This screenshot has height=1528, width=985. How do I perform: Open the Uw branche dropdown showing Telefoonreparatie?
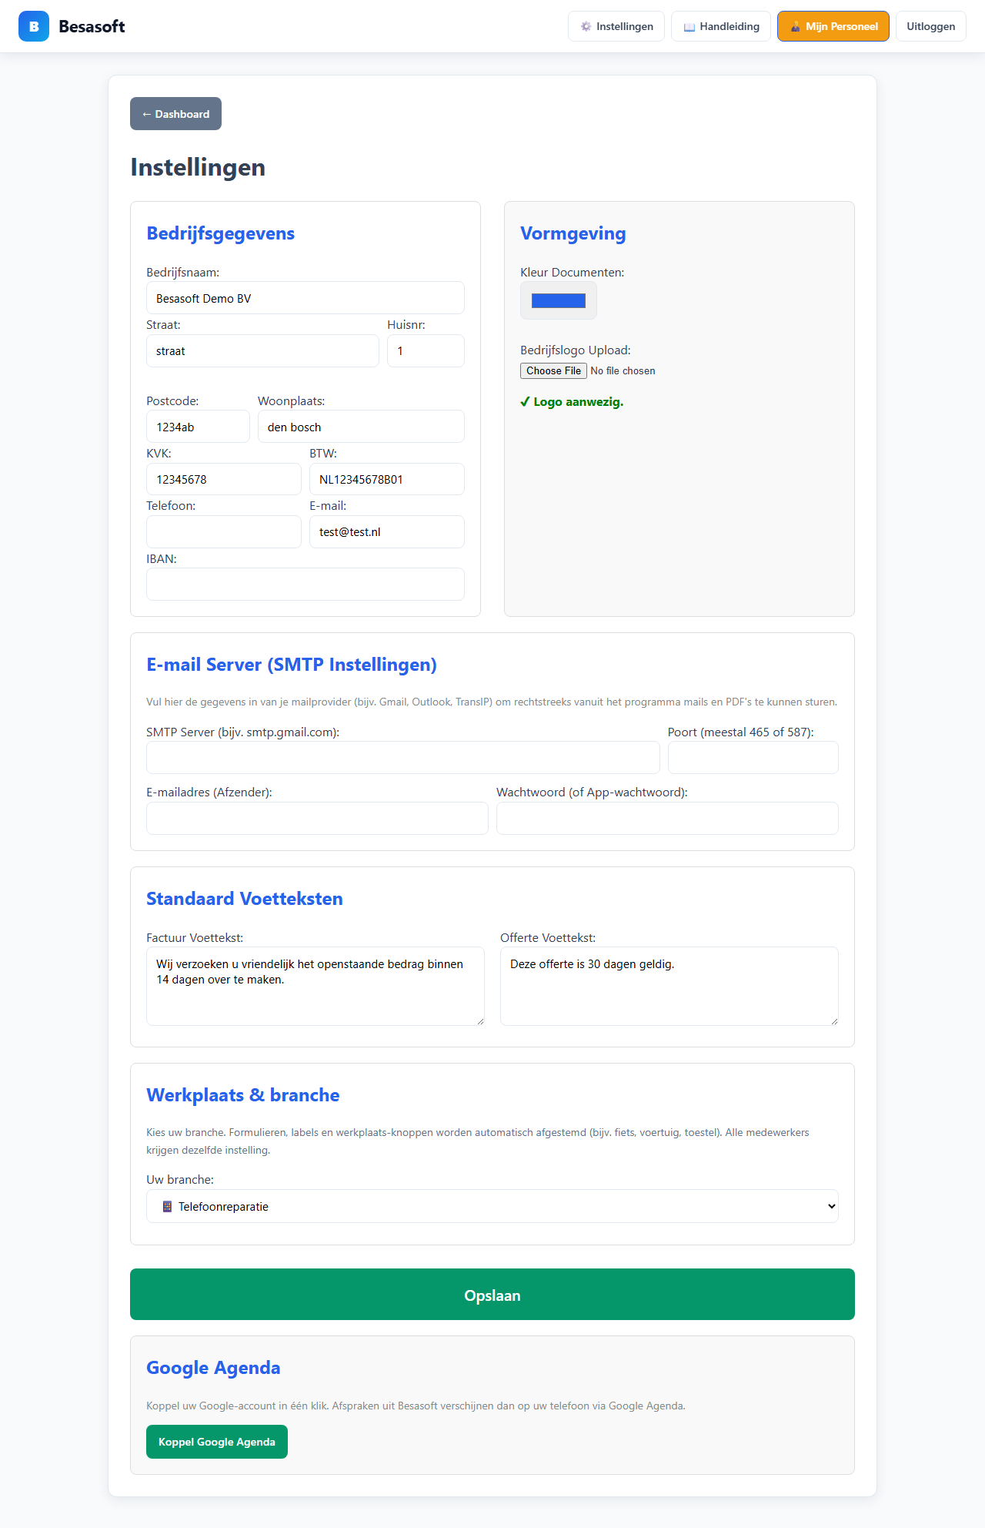coord(492,1206)
